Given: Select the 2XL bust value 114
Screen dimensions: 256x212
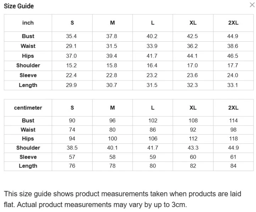Looking at the screenshot, I should pos(233,120).
